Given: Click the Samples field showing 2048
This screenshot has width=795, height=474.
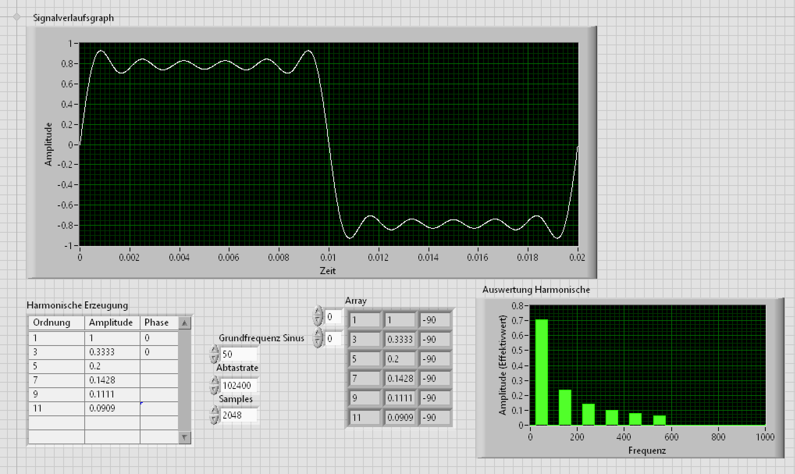Looking at the screenshot, I should (x=238, y=415).
